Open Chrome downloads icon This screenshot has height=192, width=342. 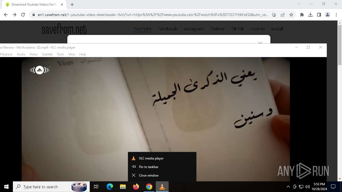pos(310,15)
